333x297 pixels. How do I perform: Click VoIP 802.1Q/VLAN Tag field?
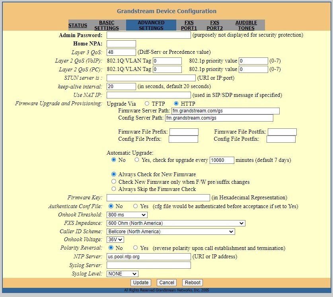[x=167, y=61]
